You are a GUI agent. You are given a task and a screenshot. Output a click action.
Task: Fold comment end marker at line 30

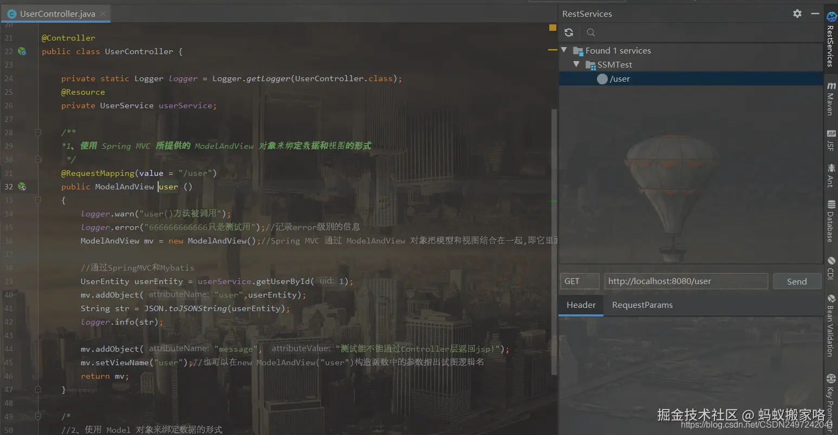coord(38,160)
